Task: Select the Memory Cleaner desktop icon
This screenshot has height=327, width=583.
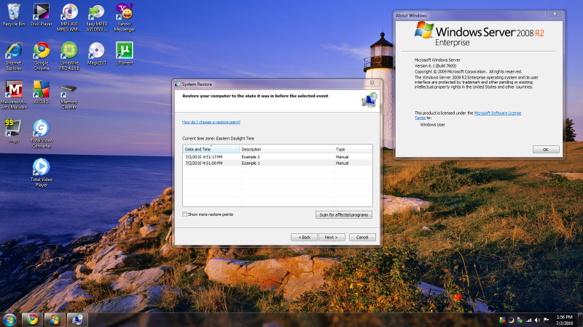Action: pos(69,96)
